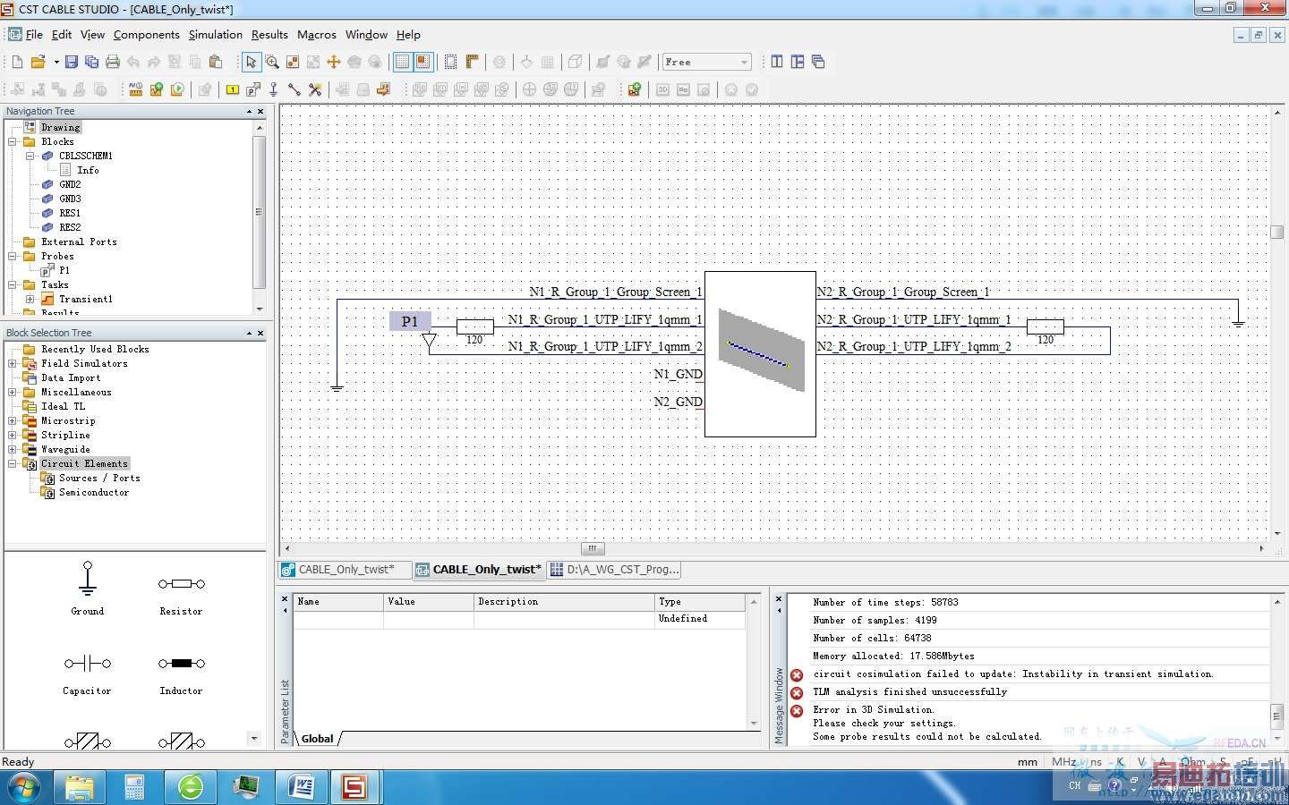Open the Results menu

(x=269, y=34)
